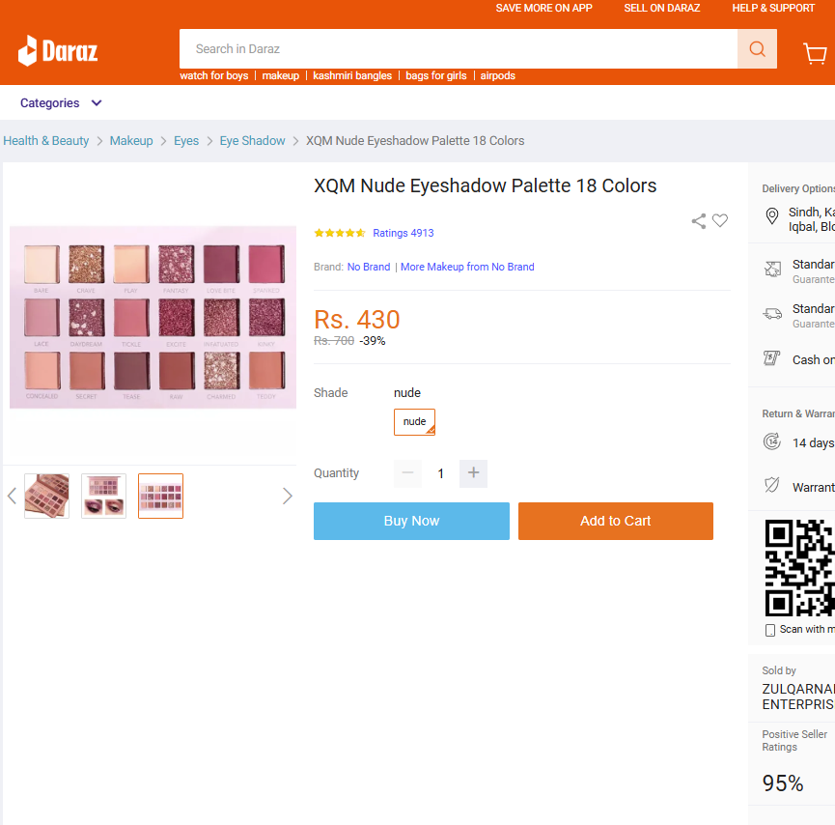This screenshot has width=835, height=825.
Task: Click the delivery location pin icon
Action: 771,215
